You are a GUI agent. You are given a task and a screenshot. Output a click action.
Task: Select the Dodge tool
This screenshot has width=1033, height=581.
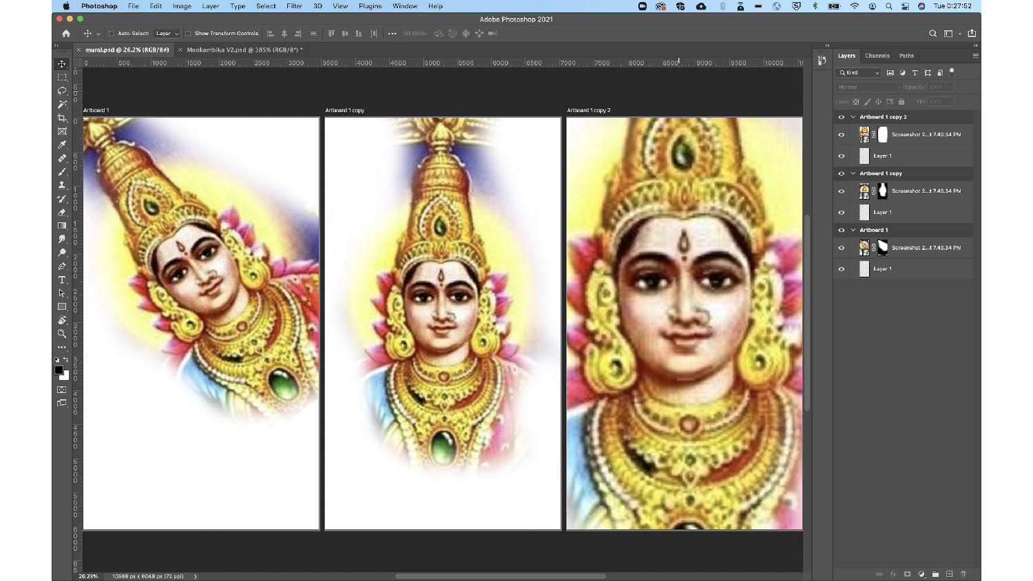(x=62, y=253)
